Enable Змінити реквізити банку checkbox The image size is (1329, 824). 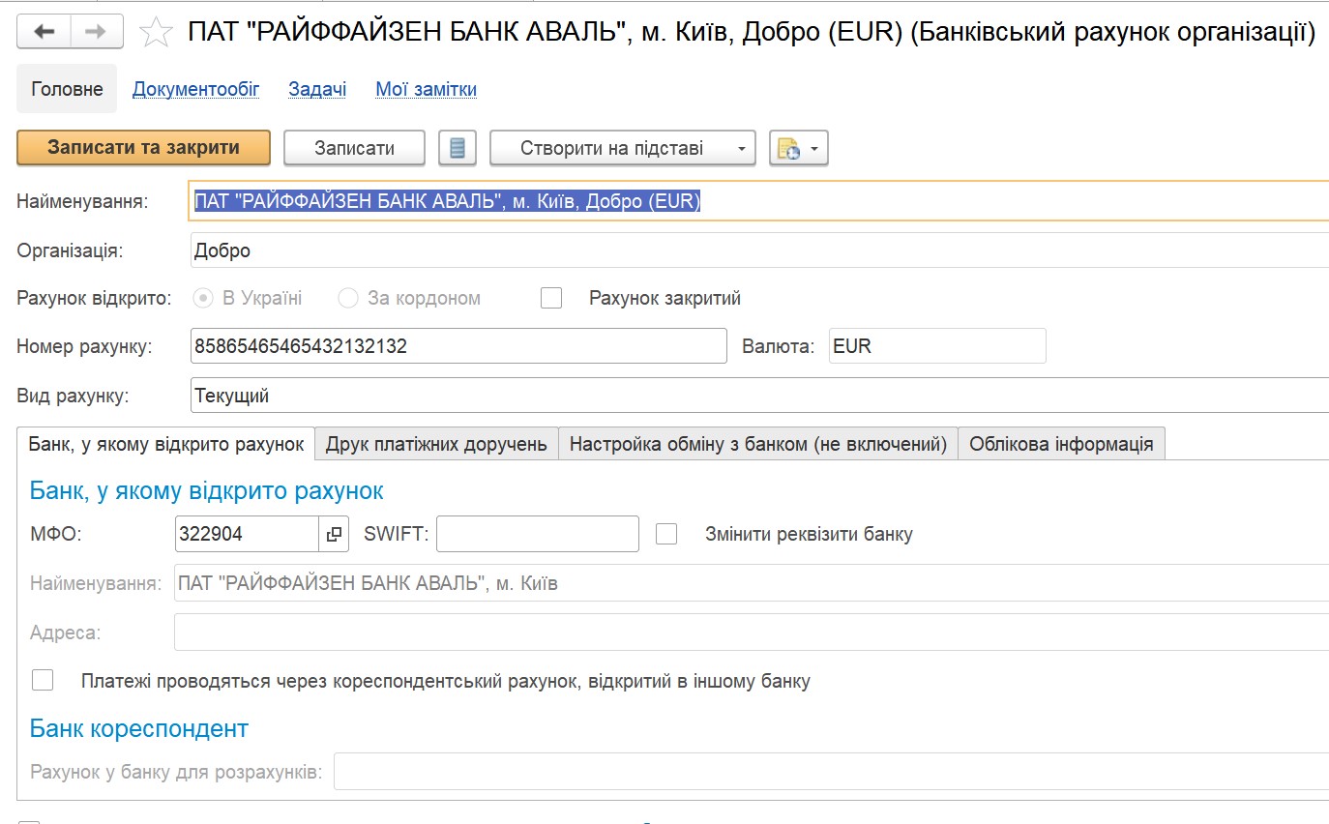666,534
